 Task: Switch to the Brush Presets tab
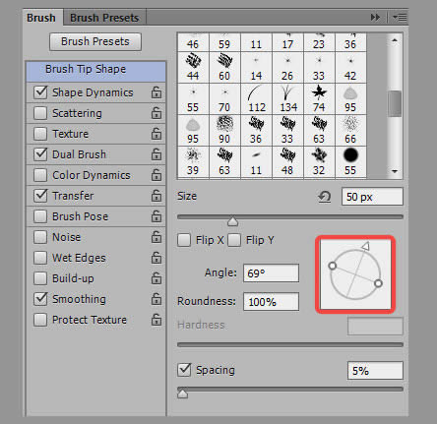[104, 18]
